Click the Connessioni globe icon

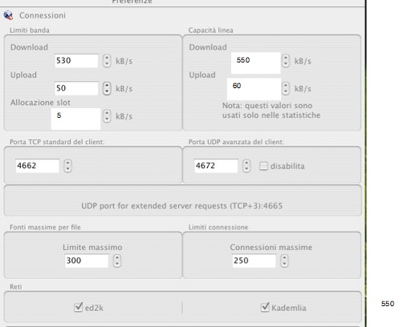8,15
